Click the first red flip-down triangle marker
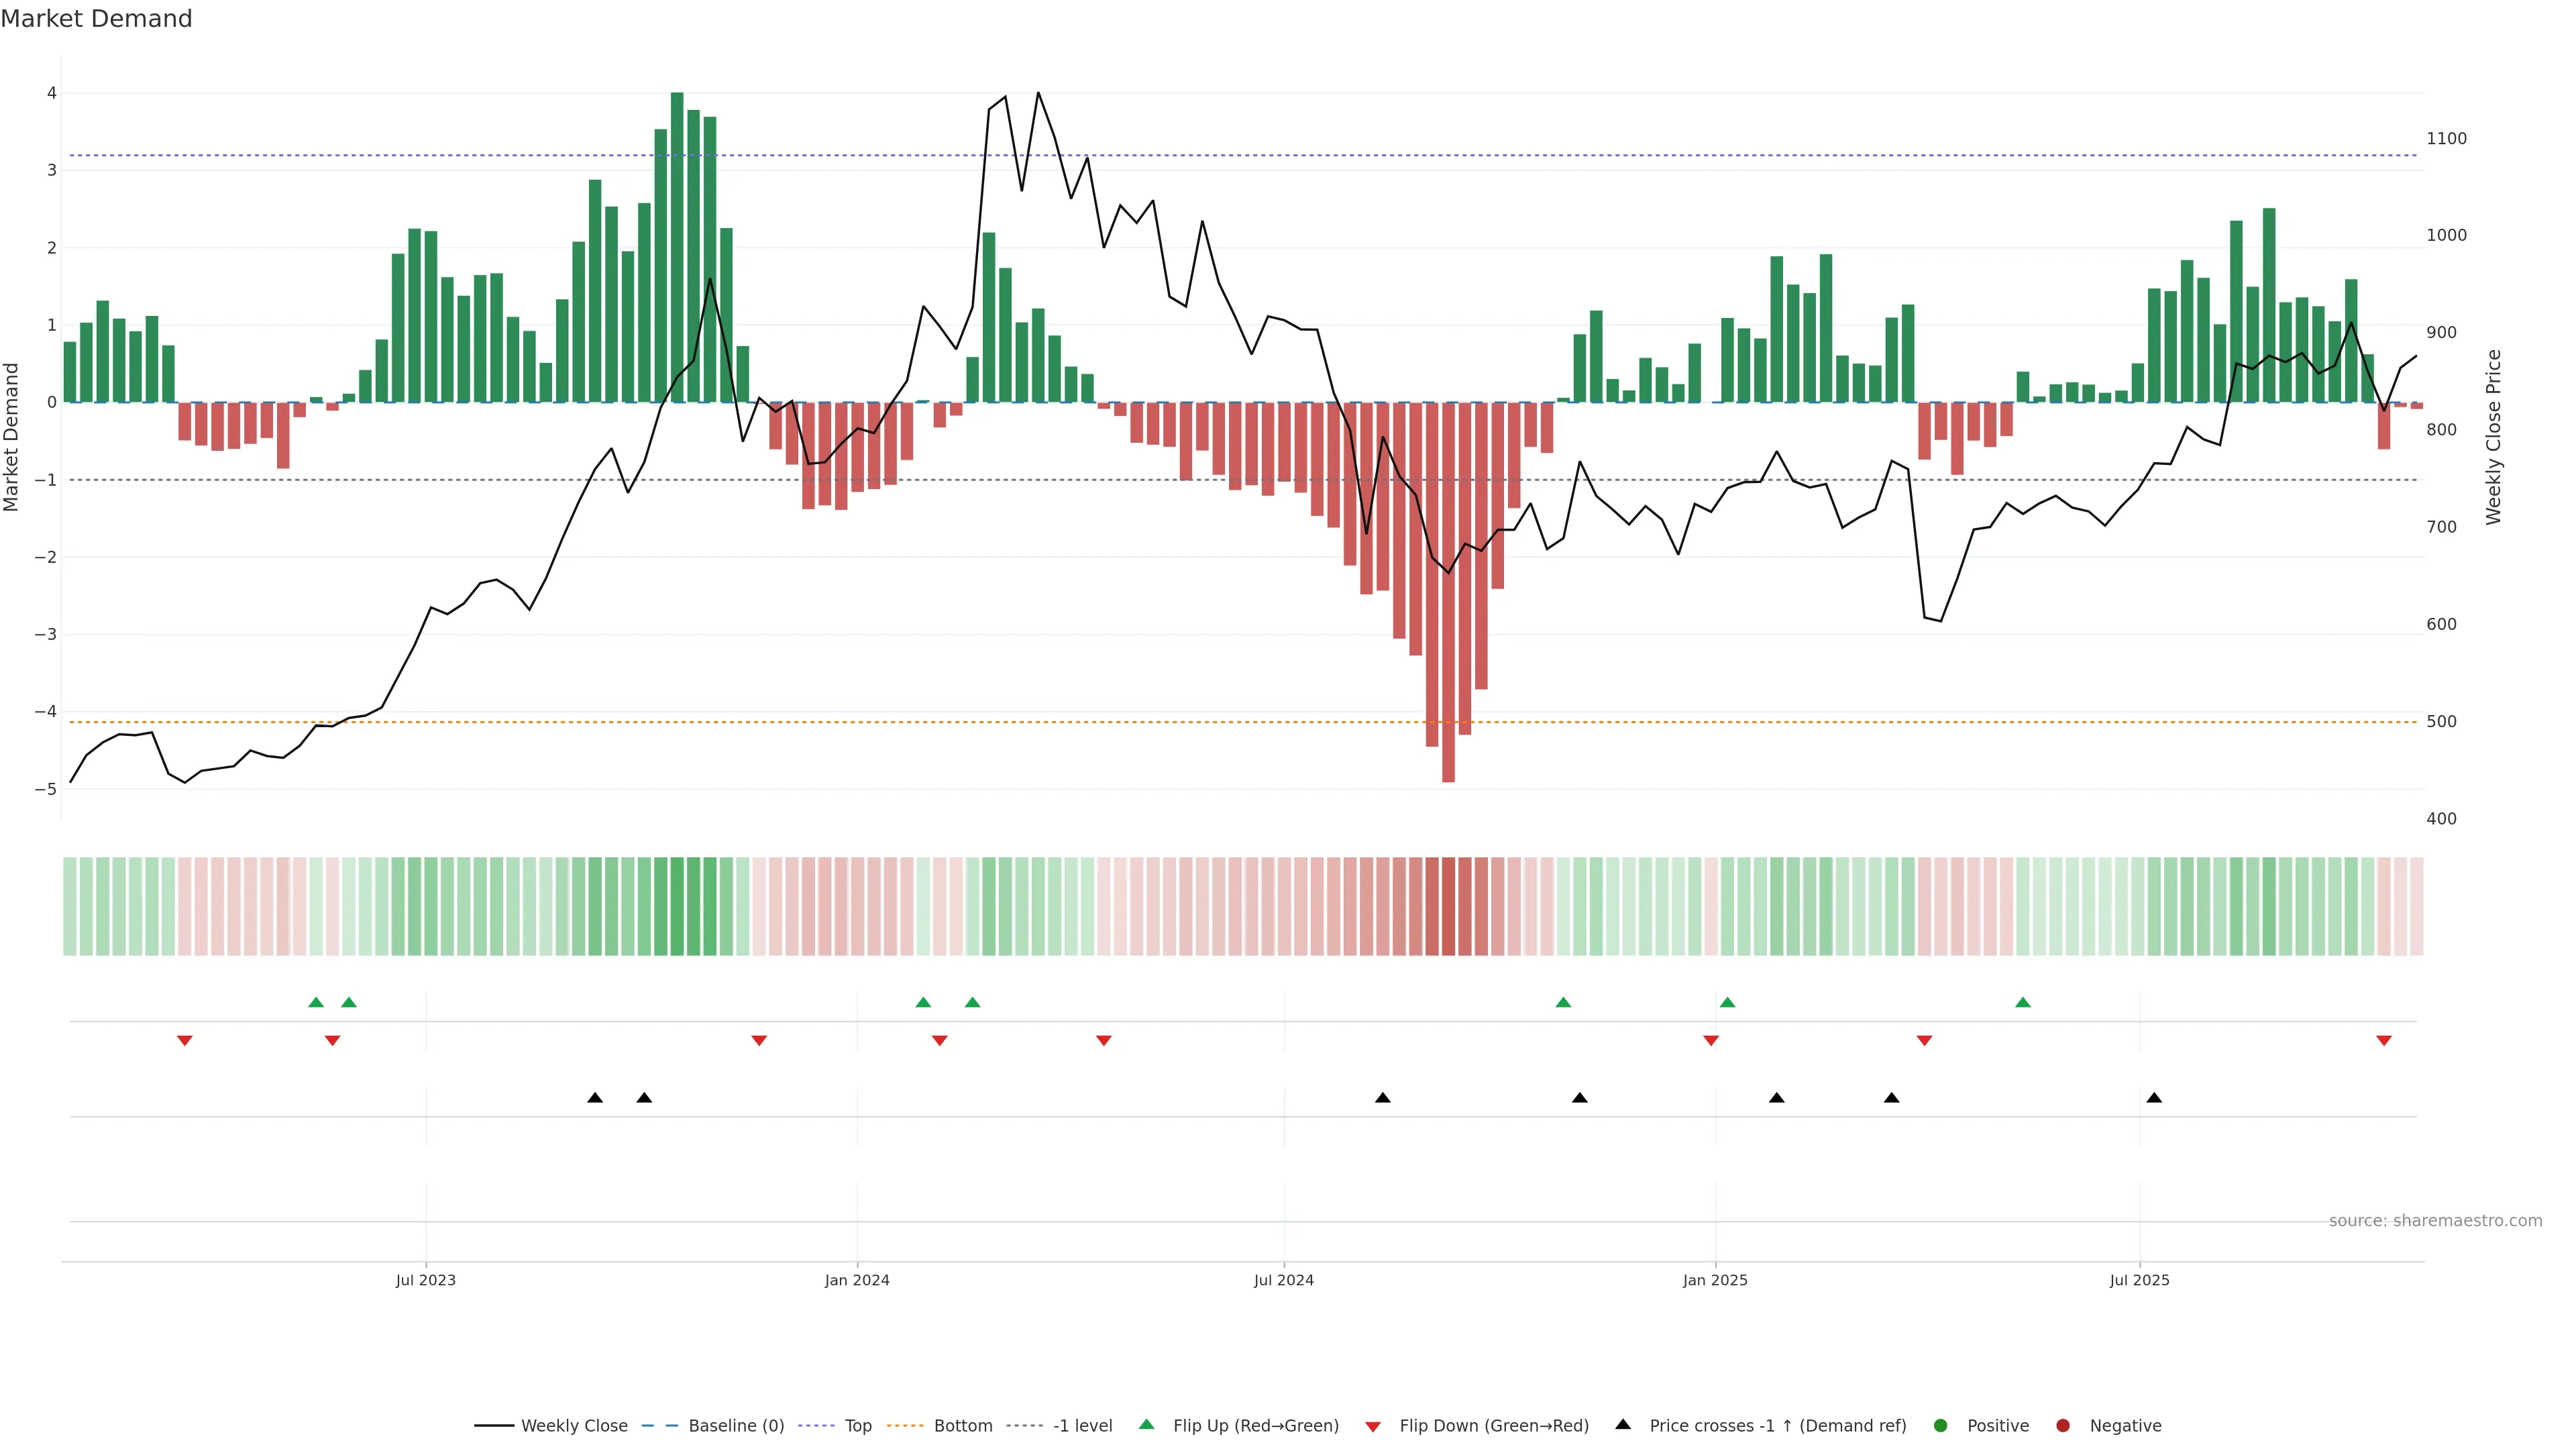The width and height of the screenshot is (2576, 1449). tap(185, 1041)
